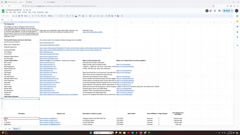This screenshot has width=240, height=135.
Task: Click the Name box cell reference field
Action: tap(4, 20)
